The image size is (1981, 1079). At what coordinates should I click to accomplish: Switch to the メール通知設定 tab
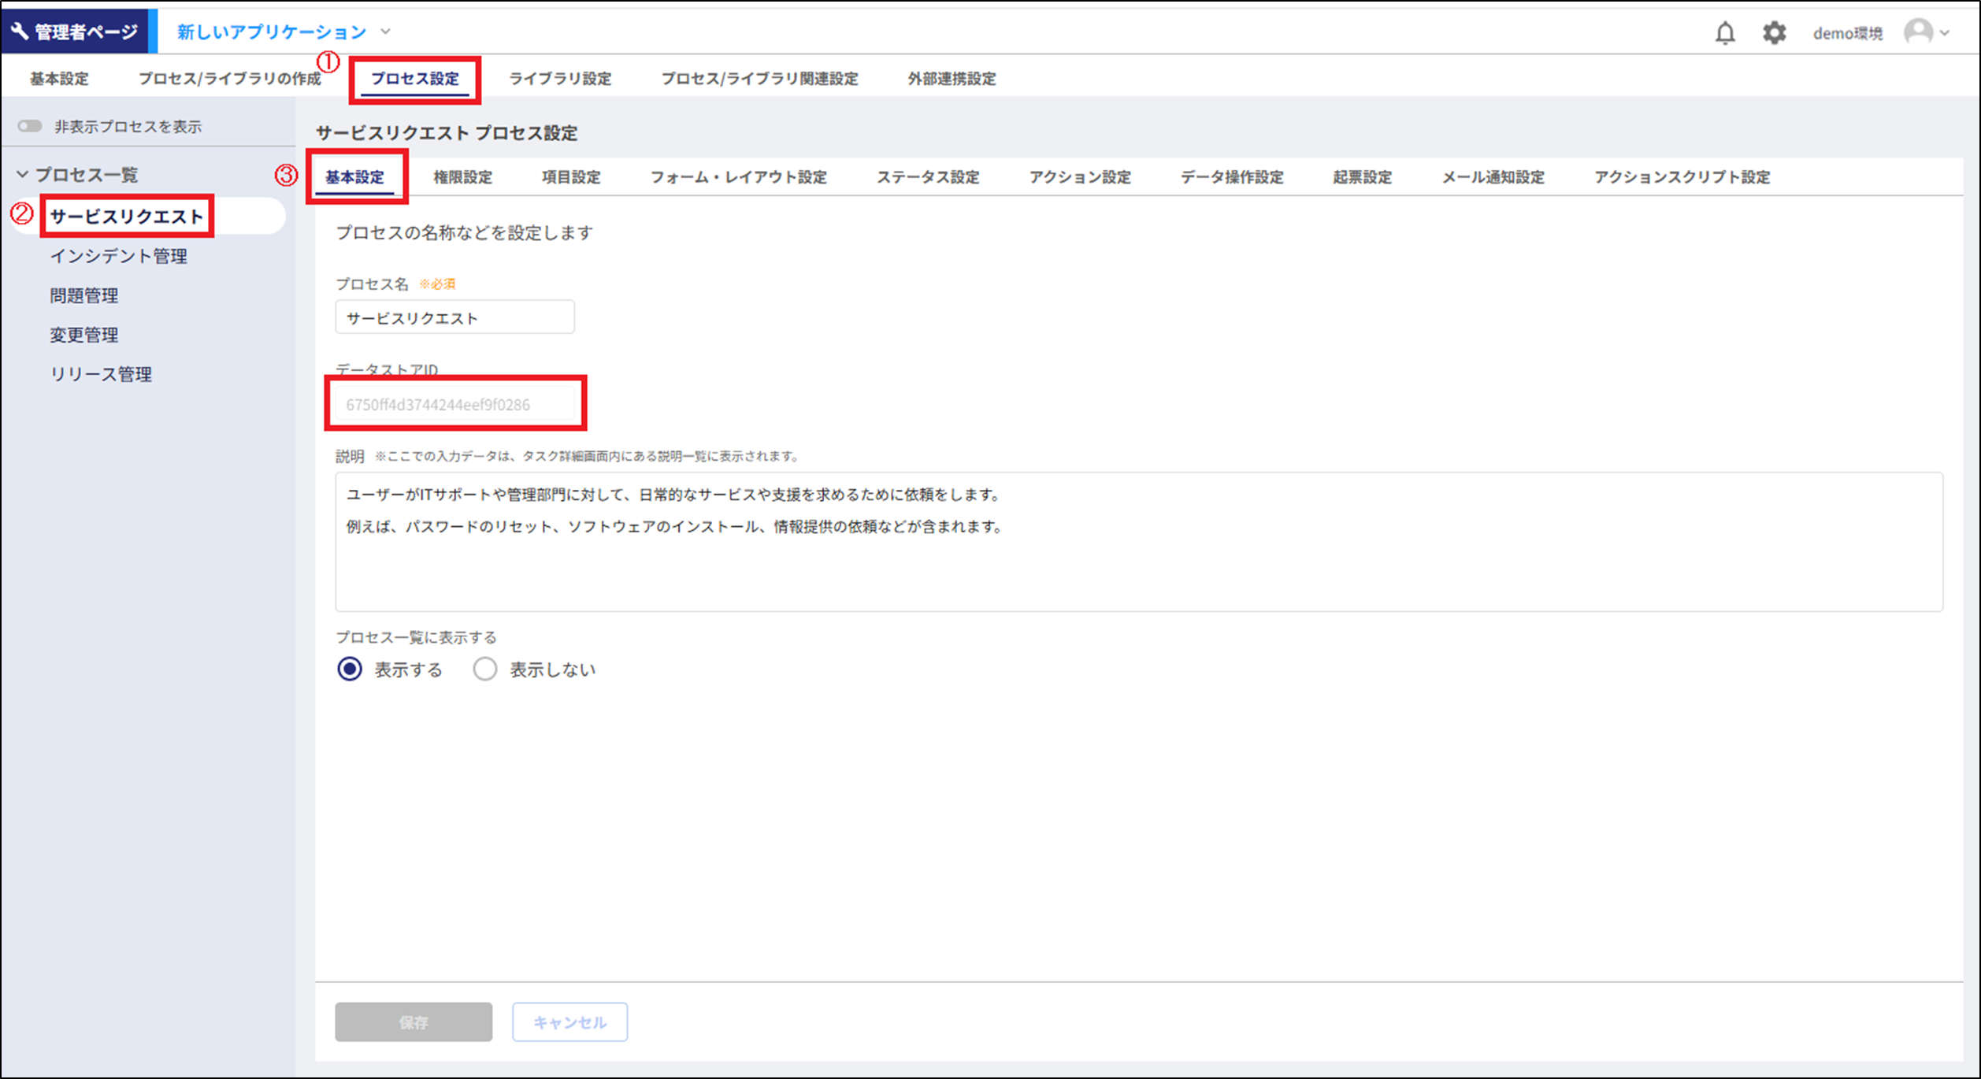(1493, 177)
